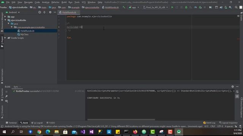
Task: Toggle the Gradle side panel
Action: (241, 17)
